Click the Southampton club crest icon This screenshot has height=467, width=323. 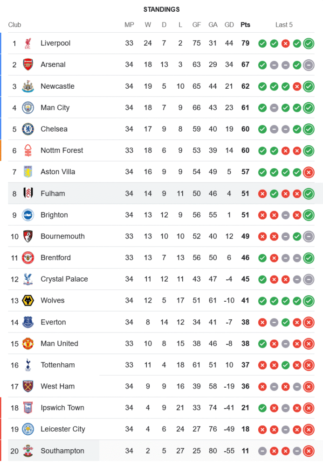pos(28,451)
